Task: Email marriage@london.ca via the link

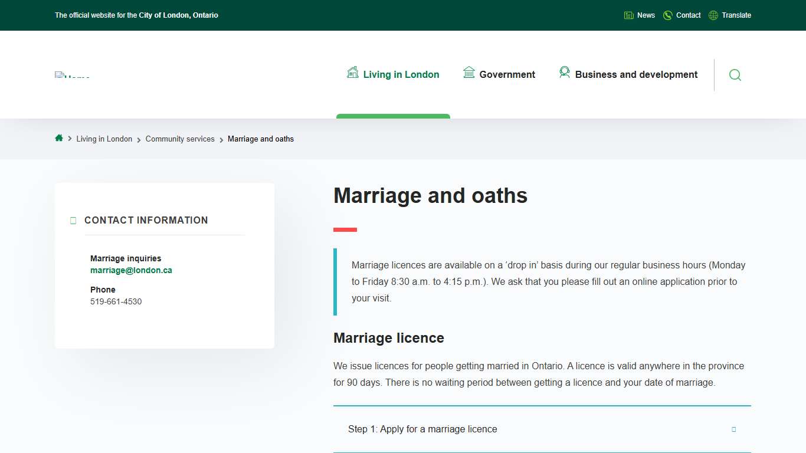Action: [x=131, y=270]
